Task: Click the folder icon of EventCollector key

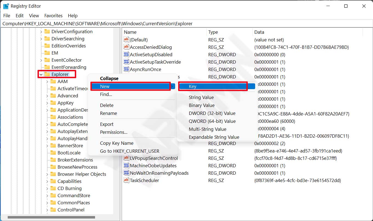Action: 47,60
